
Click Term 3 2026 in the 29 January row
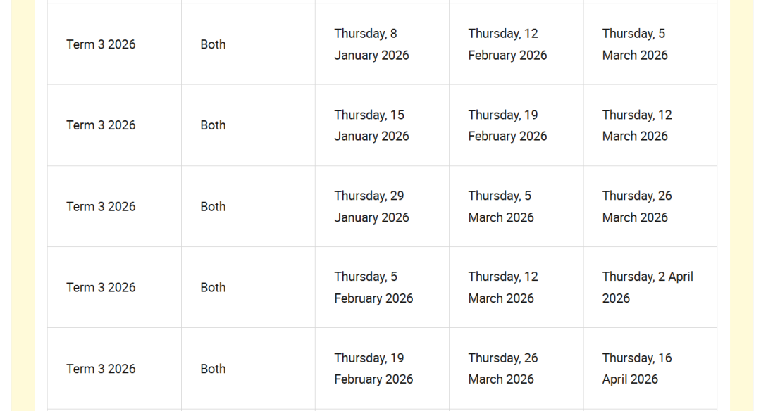[101, 206]
